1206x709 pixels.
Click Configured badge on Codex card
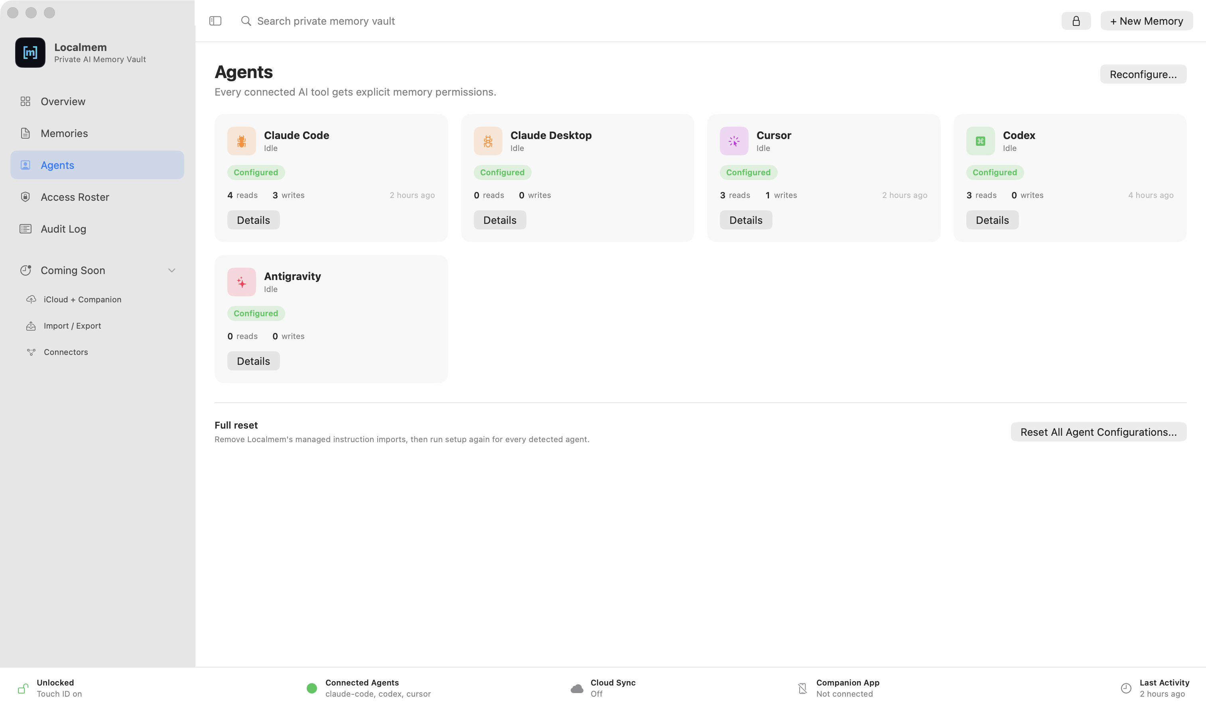[995, 172]
